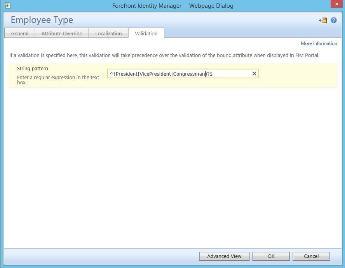Open the Attribute Override tab

(x=62, y=33)
